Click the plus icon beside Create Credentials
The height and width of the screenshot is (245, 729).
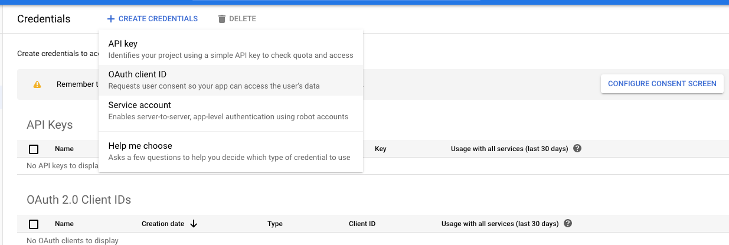pyautogui.click(x=111, y=19)
